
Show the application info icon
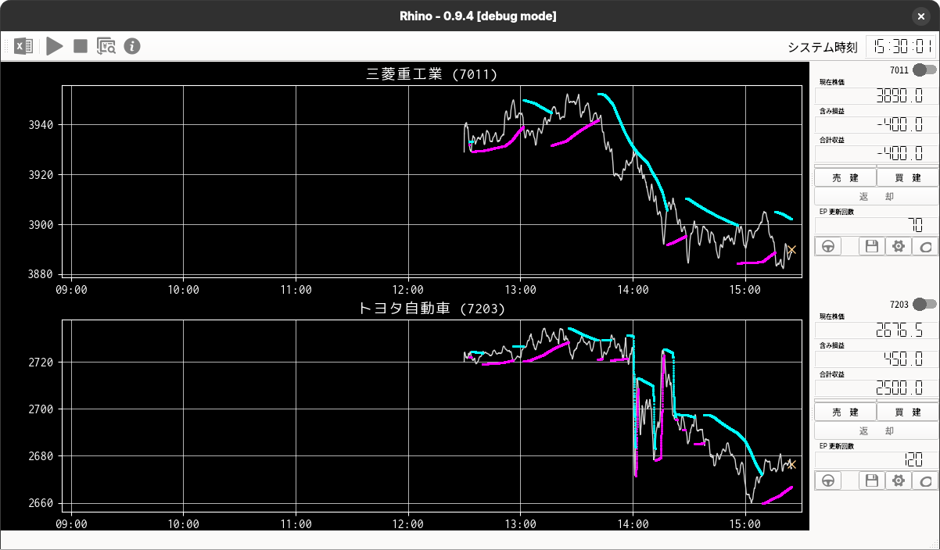point(132,46)
